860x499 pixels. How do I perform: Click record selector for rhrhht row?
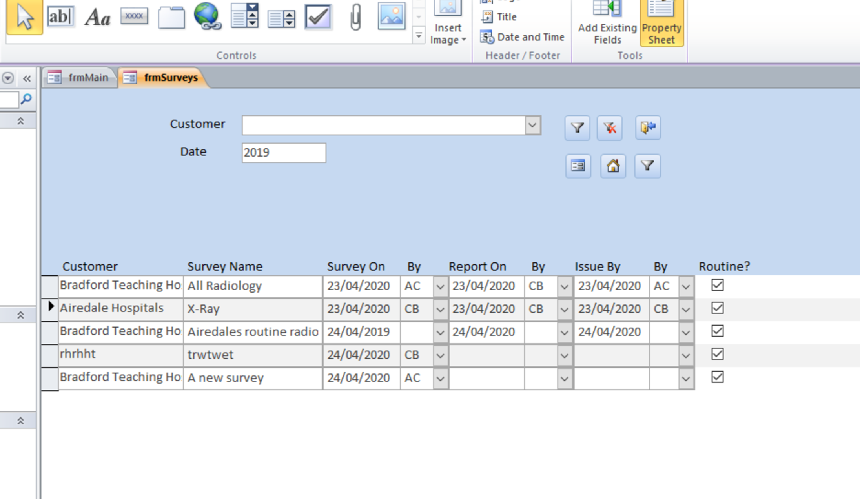50,355
